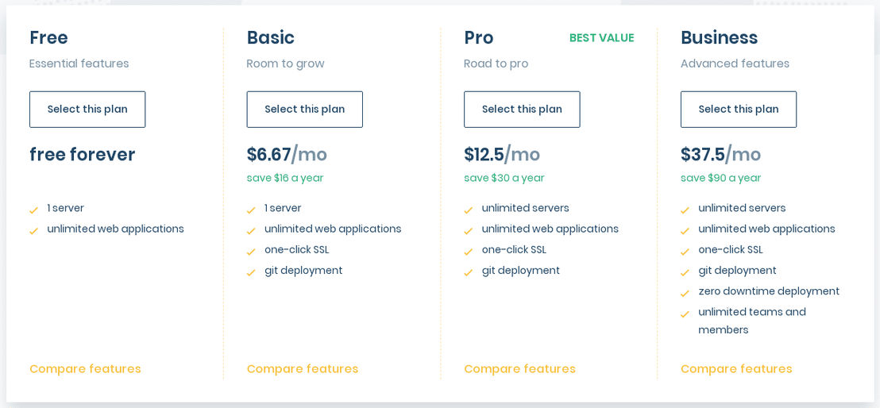Select the Business plan button

pyautogui.click(x=739, y=110)
